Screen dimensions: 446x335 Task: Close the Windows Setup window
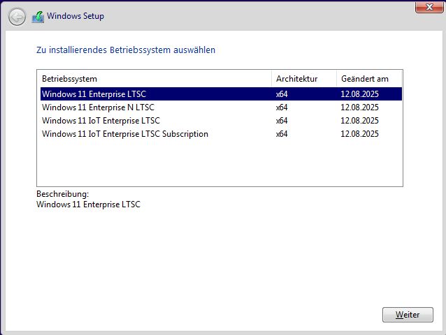coord(429,7)
